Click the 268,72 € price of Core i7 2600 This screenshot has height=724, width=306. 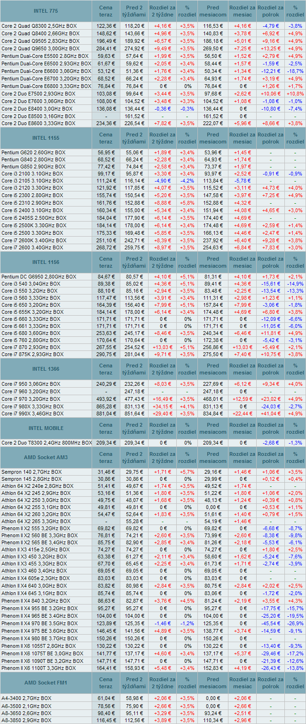(x=106, y=248)
